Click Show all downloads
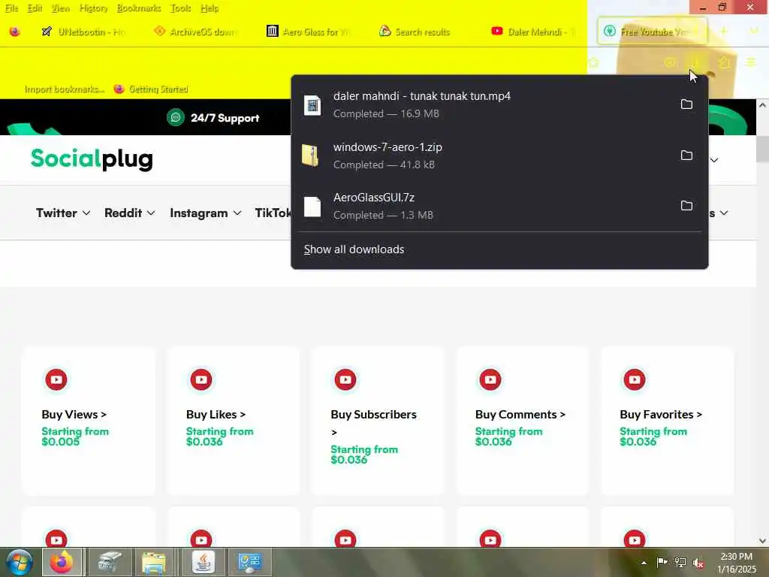Viewport: 769px width, 577px height. pyautogui.click(x=354, y=249)
